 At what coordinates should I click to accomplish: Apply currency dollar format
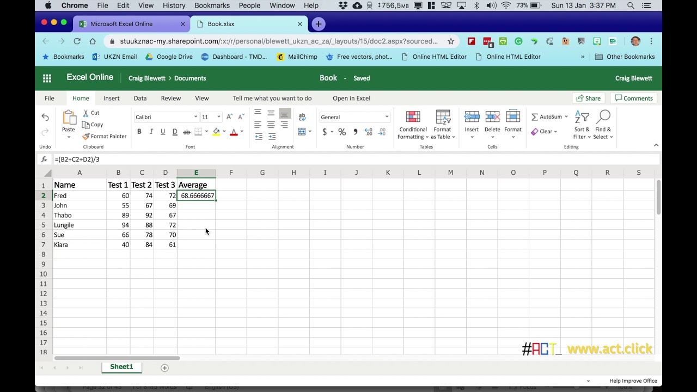[325, 132]
